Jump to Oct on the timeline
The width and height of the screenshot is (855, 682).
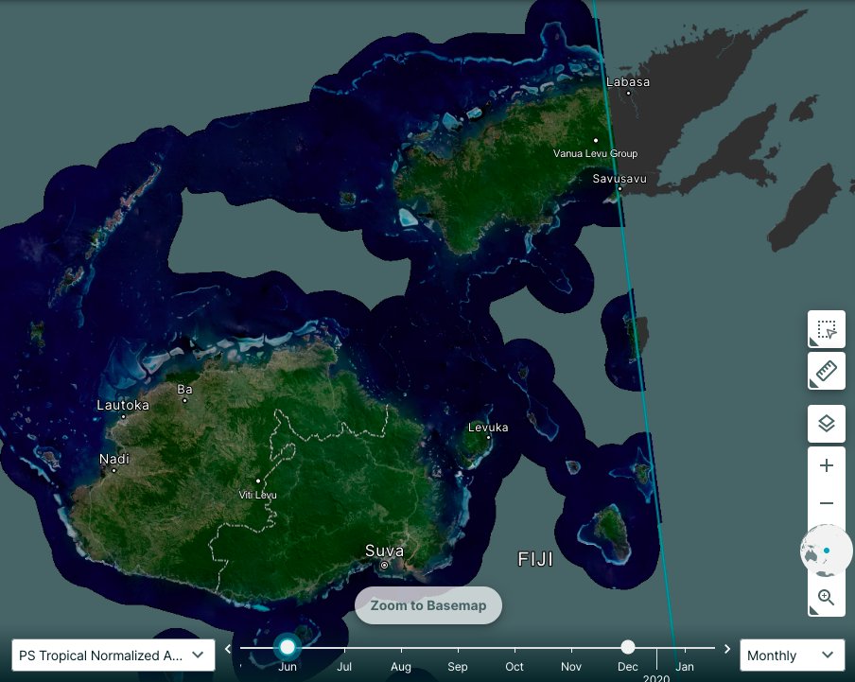515,666
